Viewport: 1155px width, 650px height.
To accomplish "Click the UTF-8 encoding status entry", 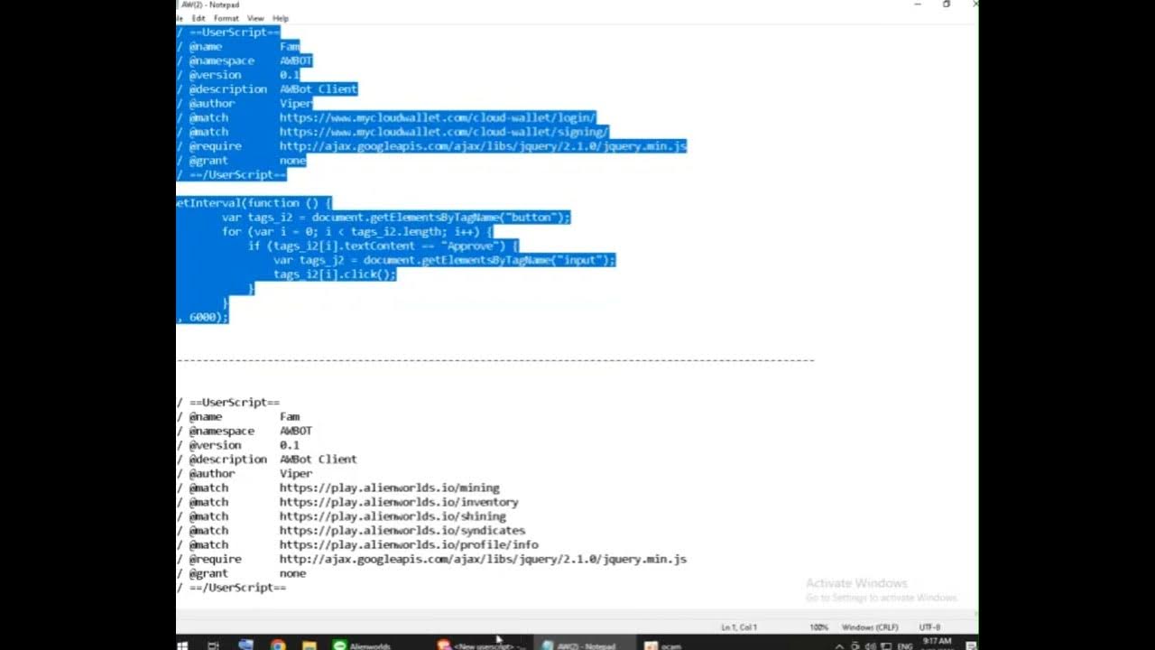I will point(929,627).
